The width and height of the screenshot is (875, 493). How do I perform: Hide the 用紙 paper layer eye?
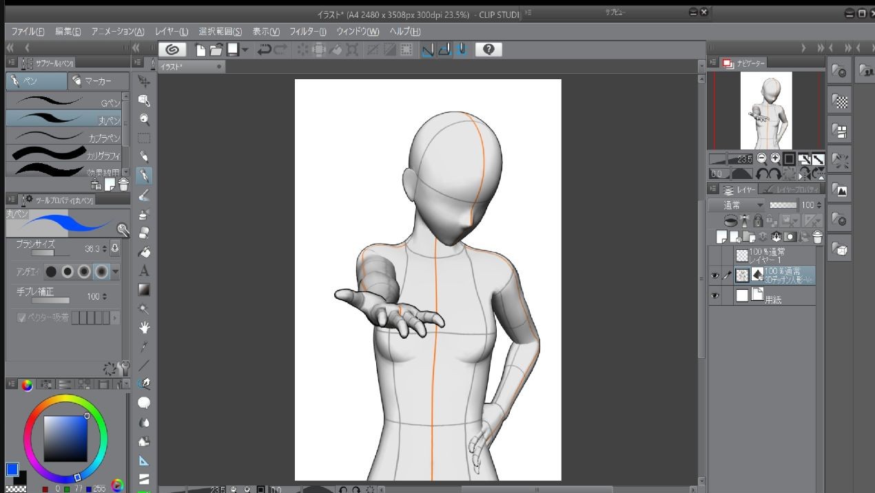(714, 295)
